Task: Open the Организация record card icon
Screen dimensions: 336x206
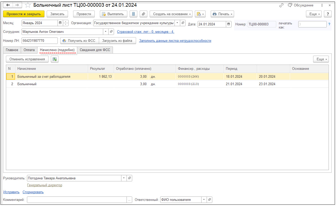Action: [x=183, y=23]
